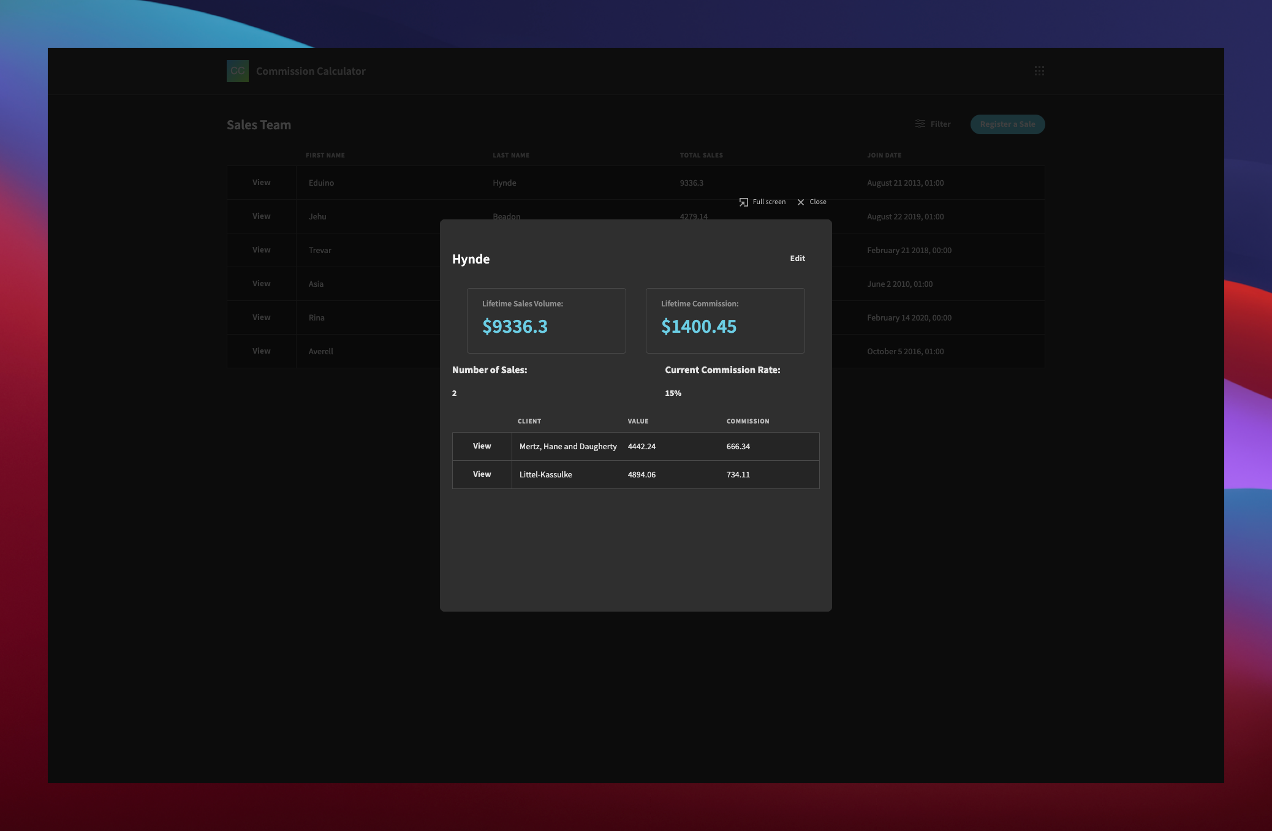Screen dimensions: 1272x831
Task: View Eduino Hynde's sales record
Action: coord(262,182)
